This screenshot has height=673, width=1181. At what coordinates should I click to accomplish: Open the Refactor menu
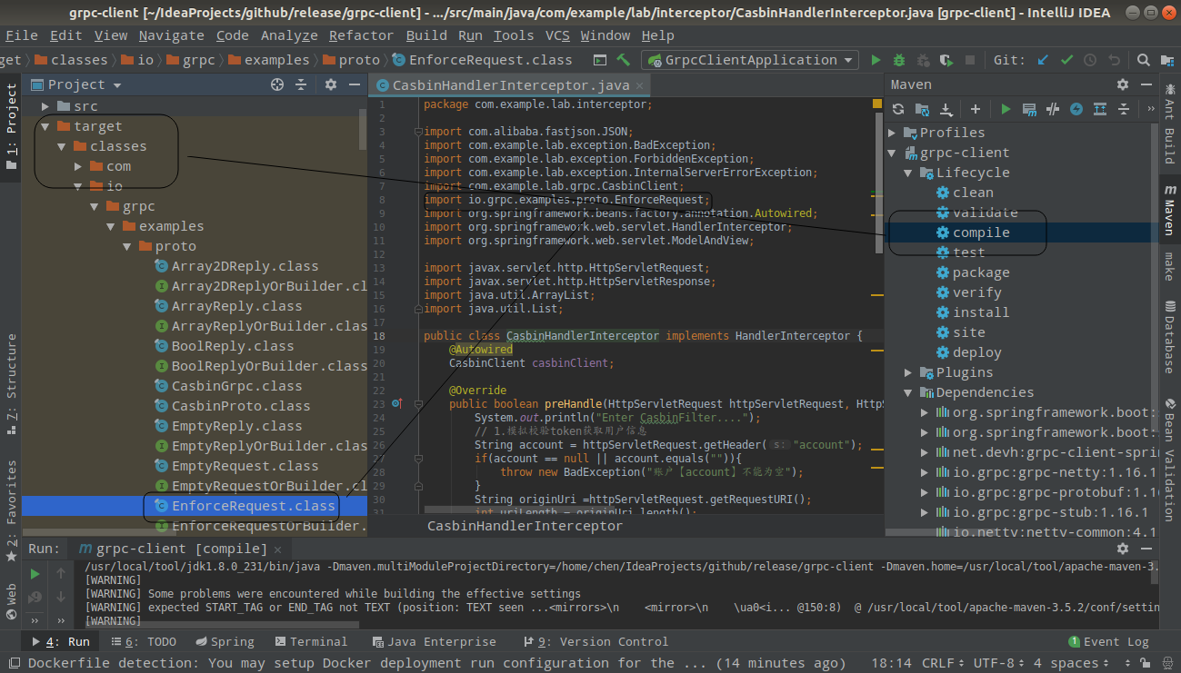tap(361, 35)
